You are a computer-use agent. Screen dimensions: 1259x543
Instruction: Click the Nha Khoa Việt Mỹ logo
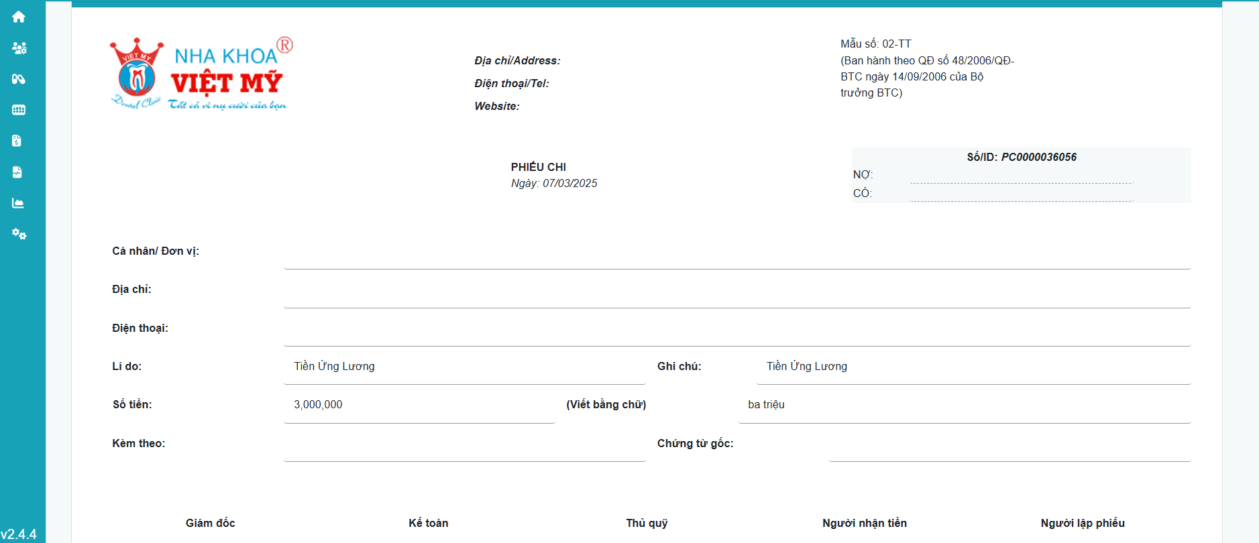click(201, 74)
